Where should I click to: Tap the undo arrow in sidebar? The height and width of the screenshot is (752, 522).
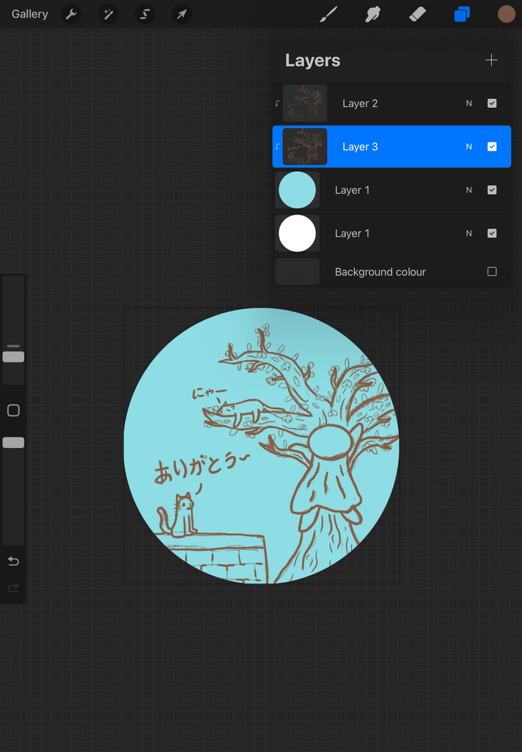click(13, 562)
